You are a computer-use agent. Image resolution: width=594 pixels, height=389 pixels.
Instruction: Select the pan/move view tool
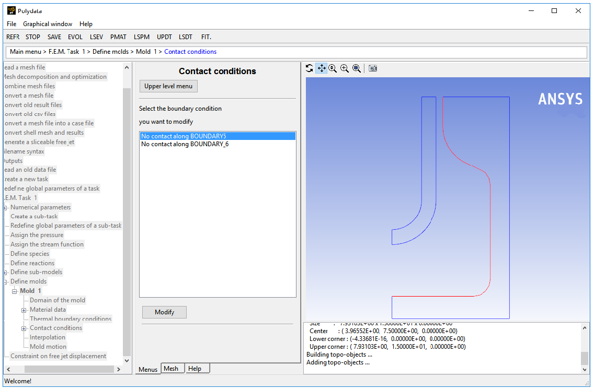[321, 68]
